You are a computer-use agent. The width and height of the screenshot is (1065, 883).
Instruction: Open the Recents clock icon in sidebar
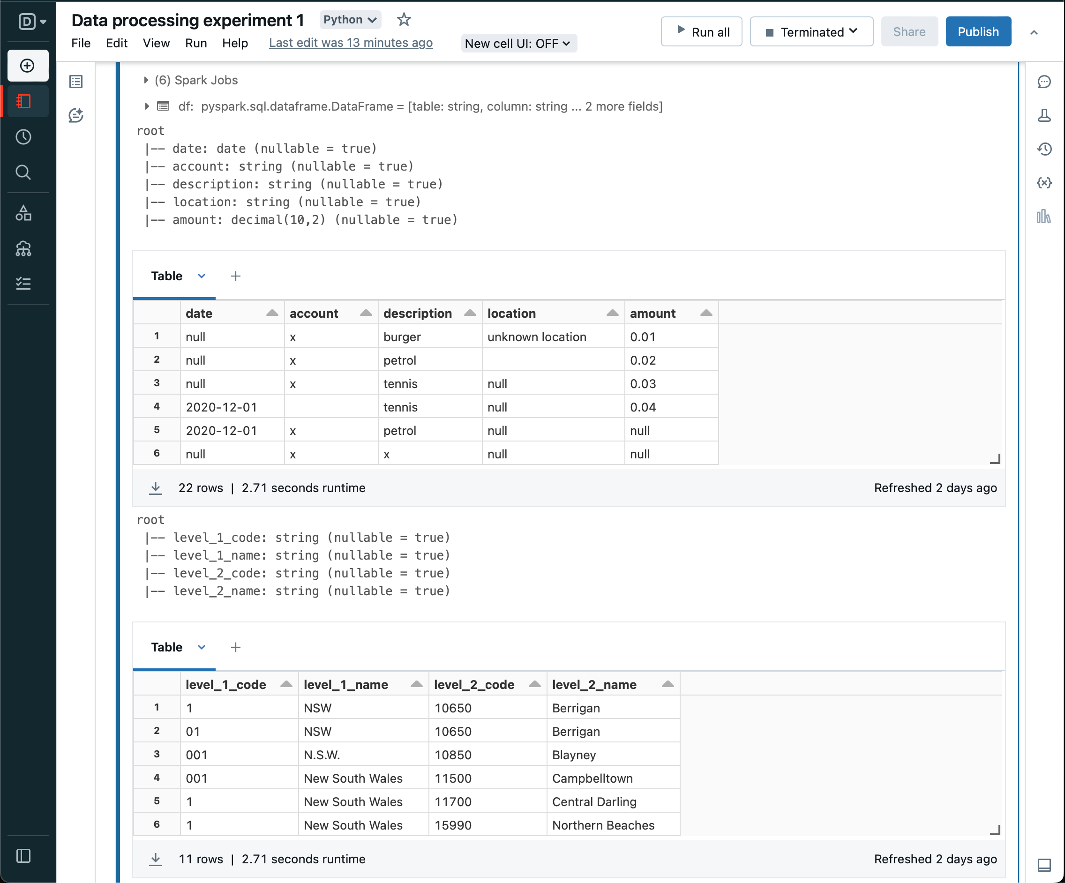23,137
